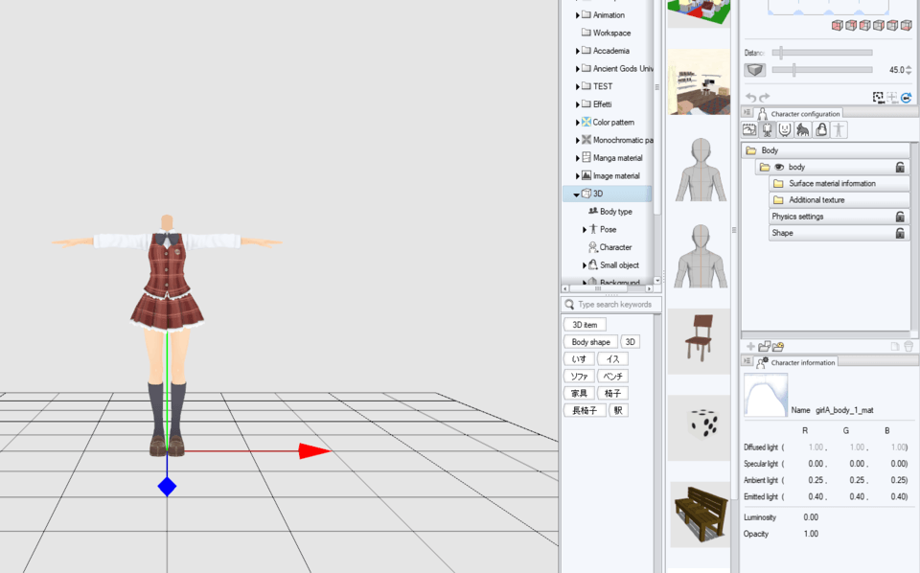Click the 家具 tag button

[x=579, y=393]
